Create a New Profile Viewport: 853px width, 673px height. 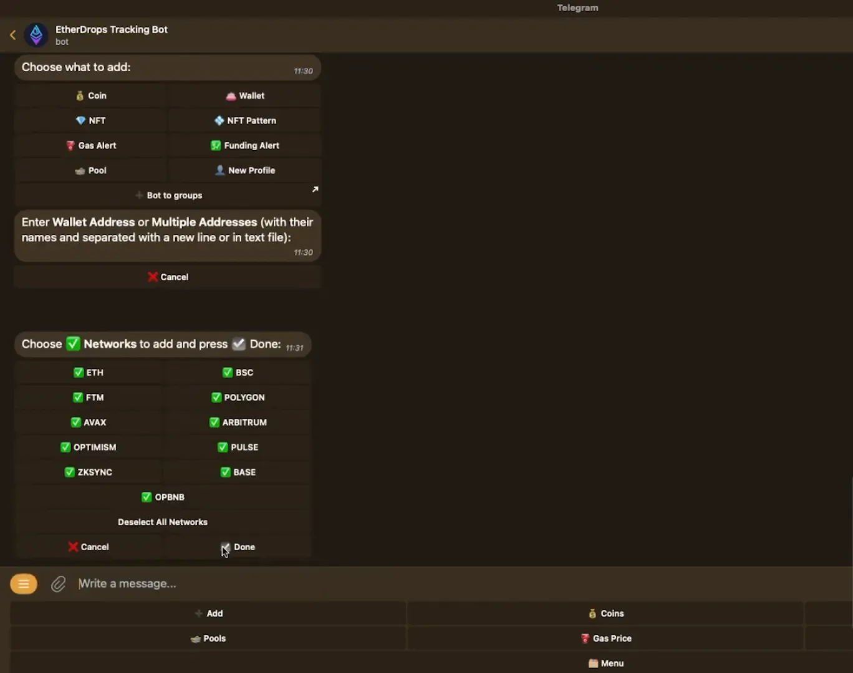point(244,170)
